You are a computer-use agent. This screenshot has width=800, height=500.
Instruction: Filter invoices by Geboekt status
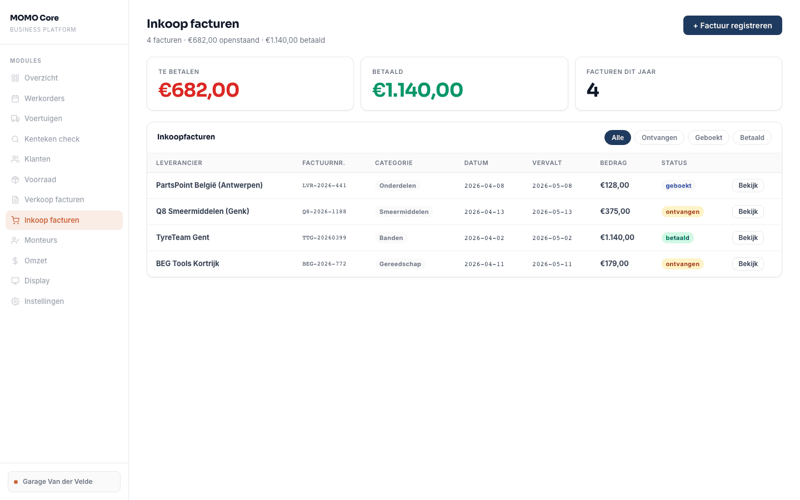[x=708, y=138]
